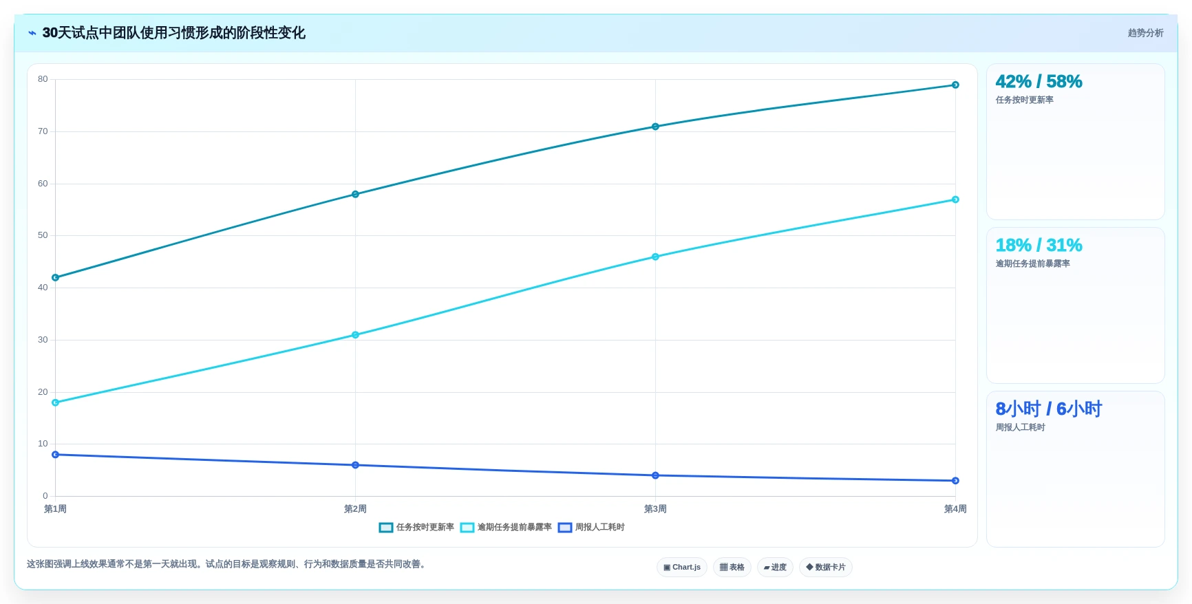The height and width of the screenshot is (604, 1192).
Task: Click the 趋势分析 label in header
Action: [x=1145, y=33]
